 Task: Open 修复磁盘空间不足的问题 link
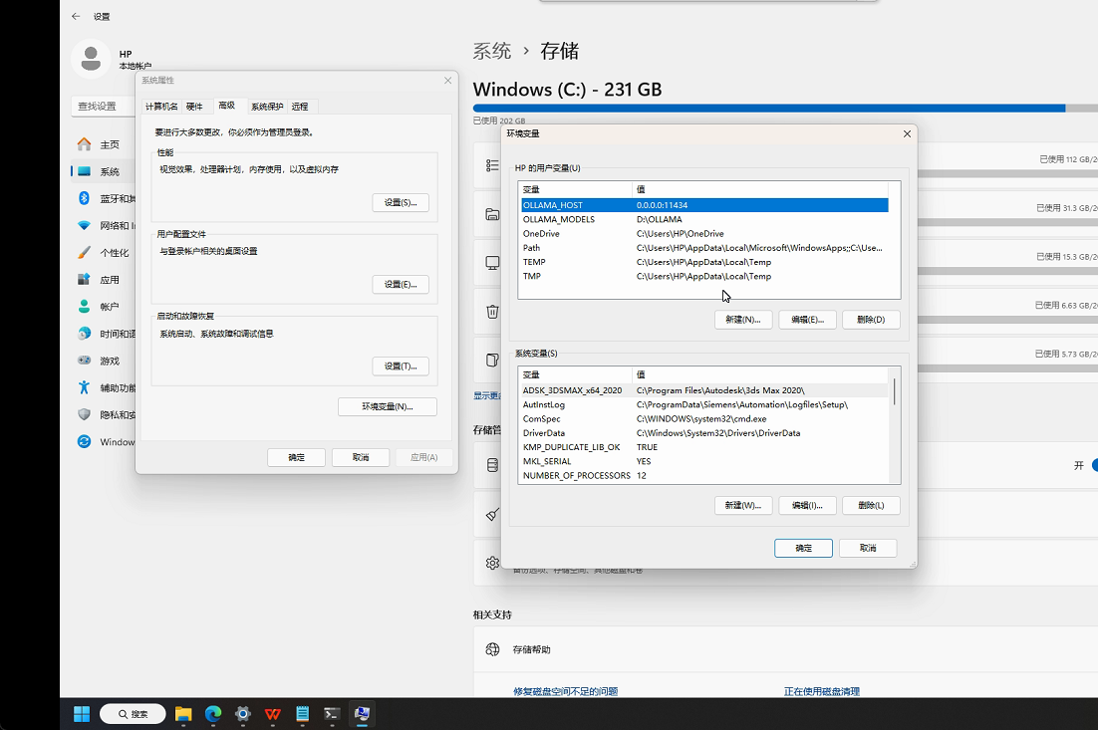click(566, 691)
